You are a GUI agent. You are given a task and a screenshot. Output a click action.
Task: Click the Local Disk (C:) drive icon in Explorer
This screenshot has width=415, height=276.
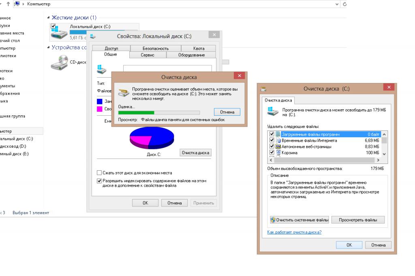coord(59,34)
